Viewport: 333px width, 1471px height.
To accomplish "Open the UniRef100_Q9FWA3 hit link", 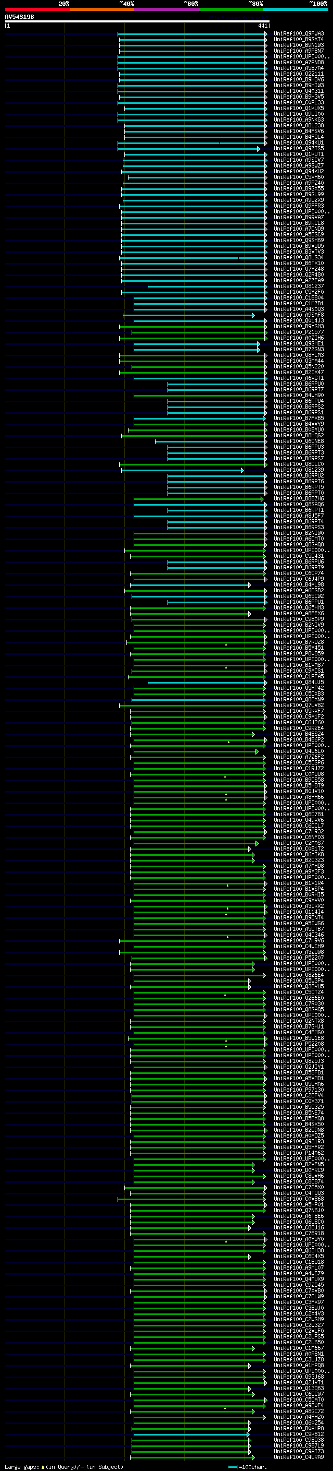I will (299, 34).
